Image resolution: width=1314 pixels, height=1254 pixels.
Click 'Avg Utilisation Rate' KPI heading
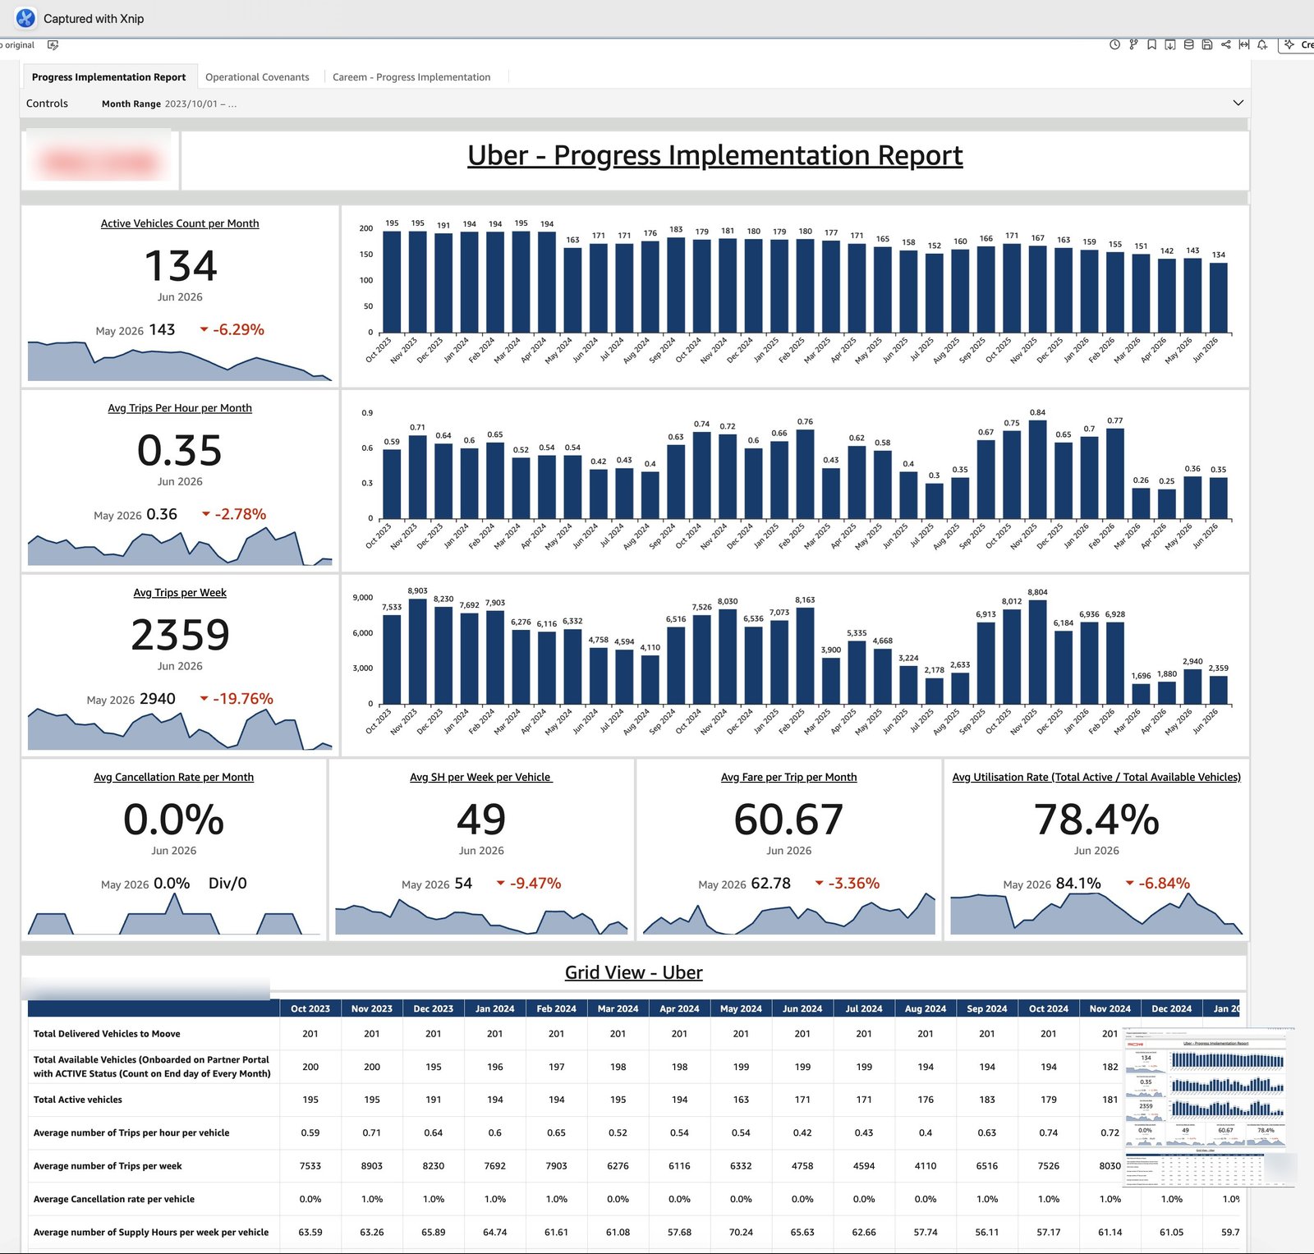click(1096, 777)
